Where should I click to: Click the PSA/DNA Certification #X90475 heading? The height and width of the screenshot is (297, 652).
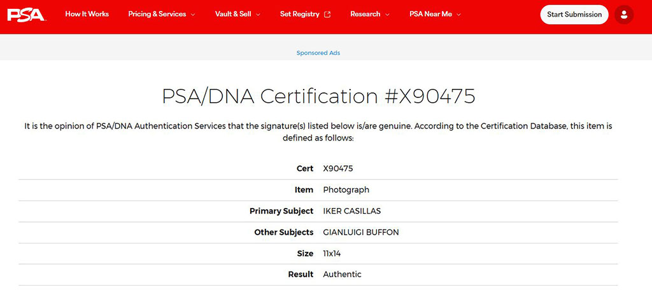tap(318, 96)
